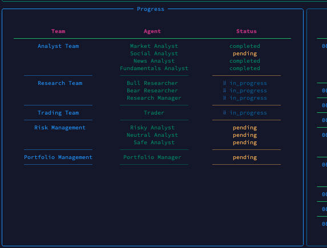Select the 'Status' column header
The height and width of the screenshot is (248, 327).
tap(247, 31)
